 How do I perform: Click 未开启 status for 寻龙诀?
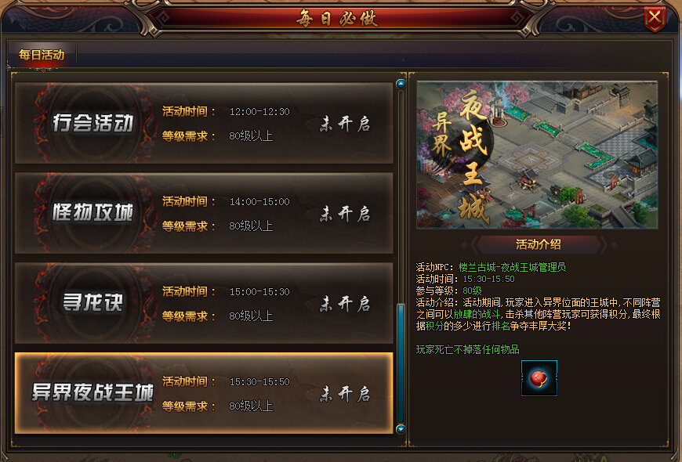click(345, 304)
